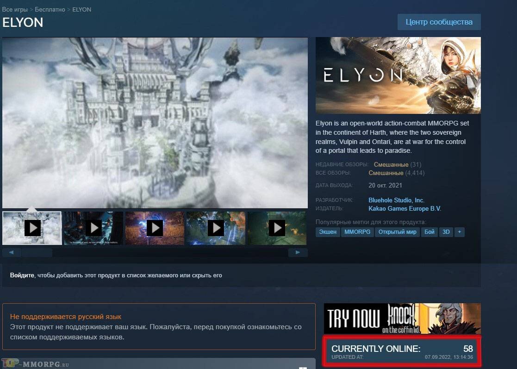Click the Войдите sign-in link
The width and height of the screenshot is (517, 369).
22,275
